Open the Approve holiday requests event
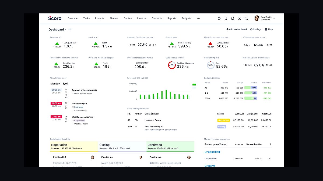The image size is (323, 181). tap(84, 90)
